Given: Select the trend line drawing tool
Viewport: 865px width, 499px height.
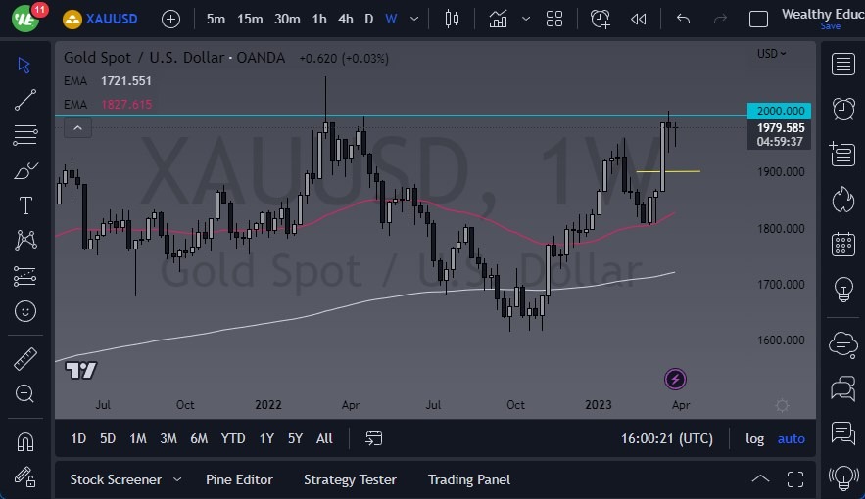Looking at the screenshot, I should [25, 99].
